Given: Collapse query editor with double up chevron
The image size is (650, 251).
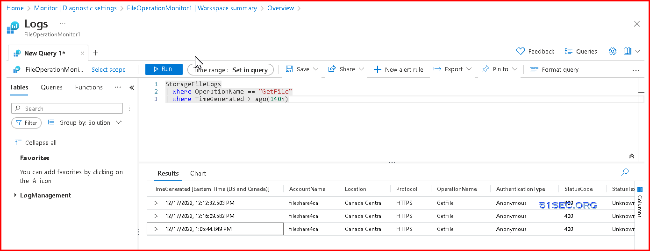Looking at the screenshot, I should click(x=632, y=156).
